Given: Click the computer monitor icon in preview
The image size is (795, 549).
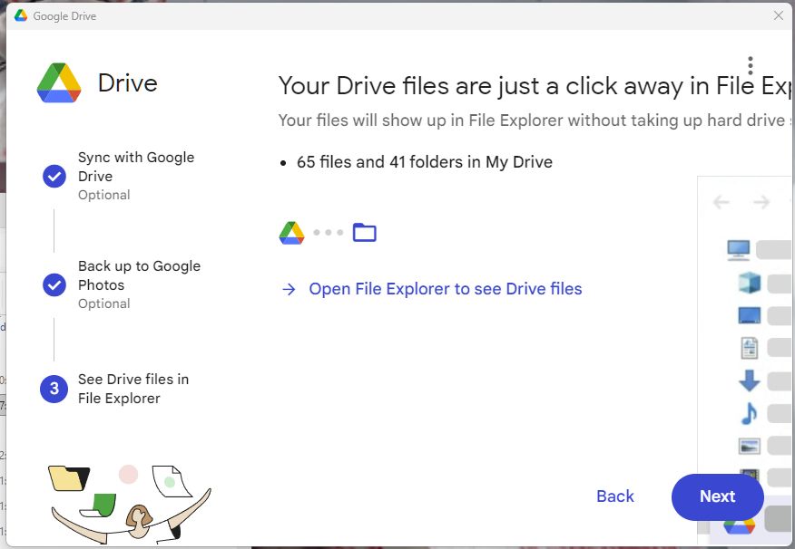Looking at the screenshot, I should [x=738, y=250].
